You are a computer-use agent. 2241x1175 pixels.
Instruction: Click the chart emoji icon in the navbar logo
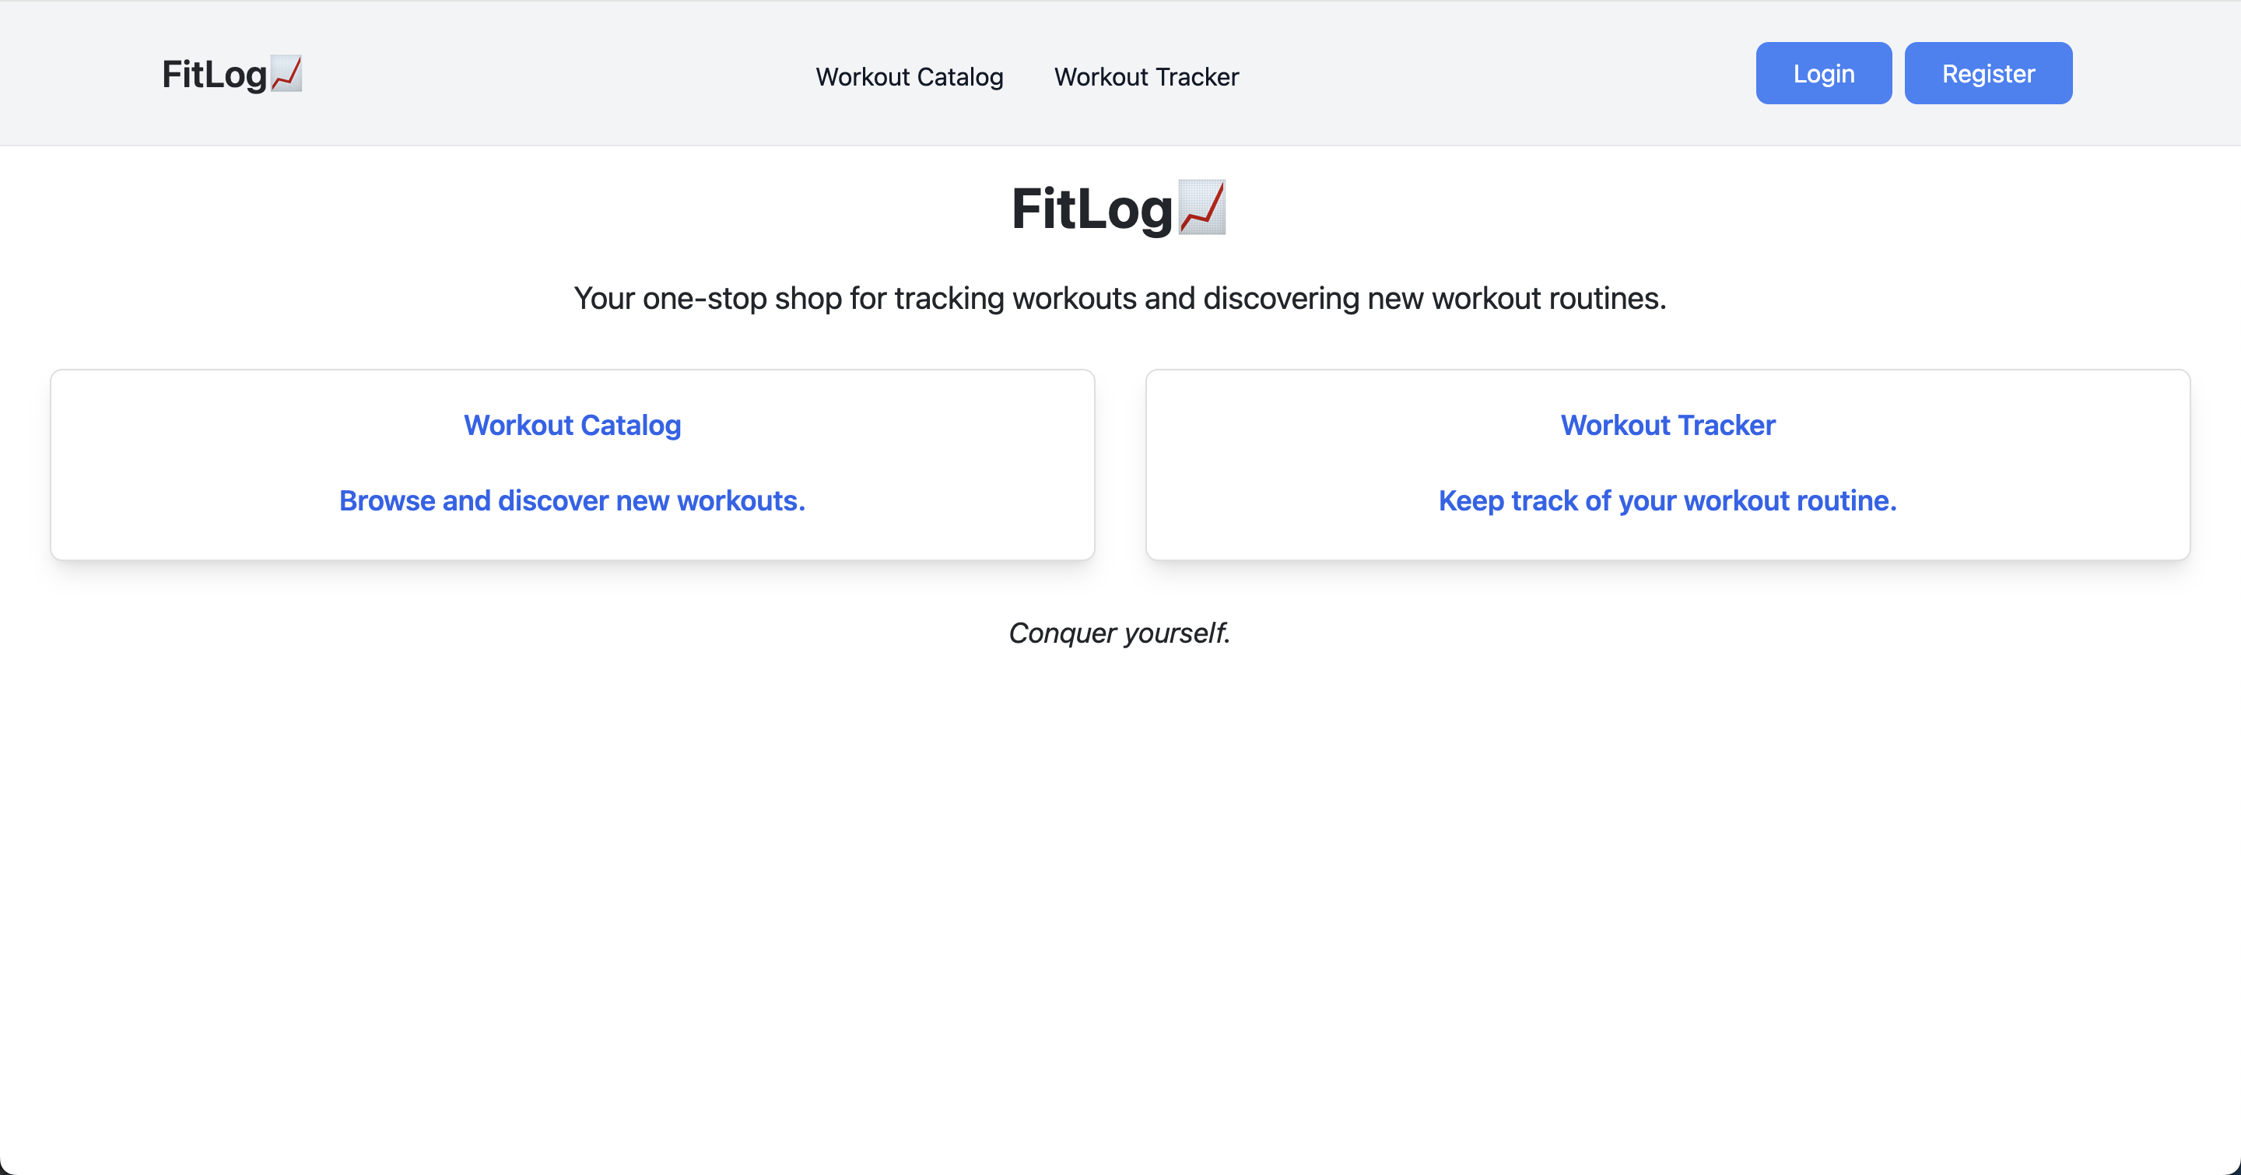(x=286, y=74)
